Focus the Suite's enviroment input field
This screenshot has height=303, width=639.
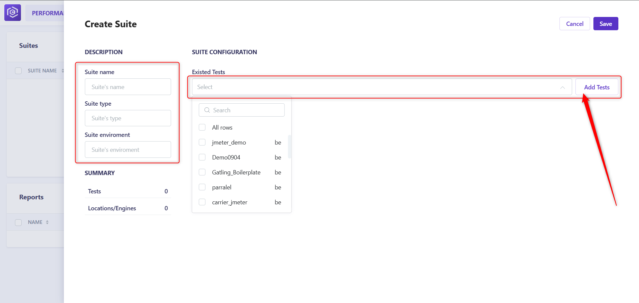coord(128,150)
